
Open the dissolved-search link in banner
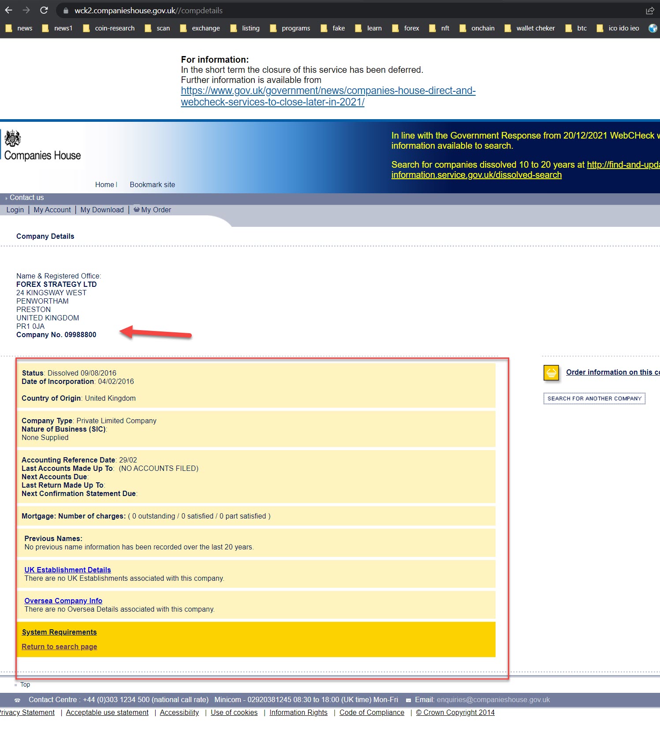point(526,170)
